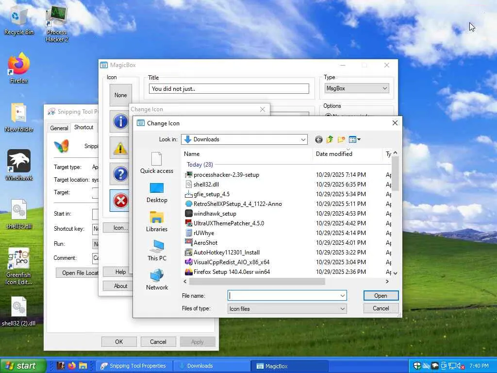This screenshot has height=373, width=497.
Task: Click the file list vertical scrollbar thumb
Action: pyautogui.click(x=395, y=173)
